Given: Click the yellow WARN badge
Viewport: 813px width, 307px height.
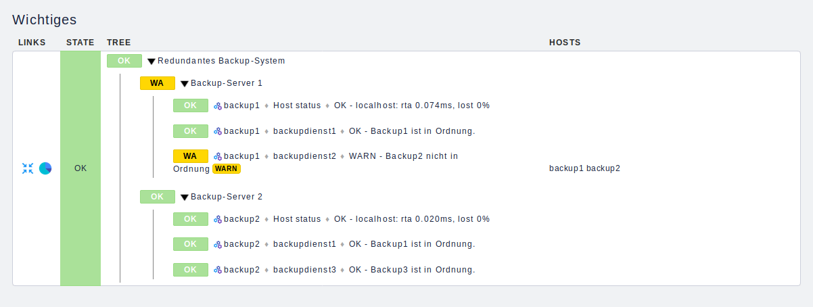Looking at the screenshot, I should pyautogui.click(x=227, y=168).
